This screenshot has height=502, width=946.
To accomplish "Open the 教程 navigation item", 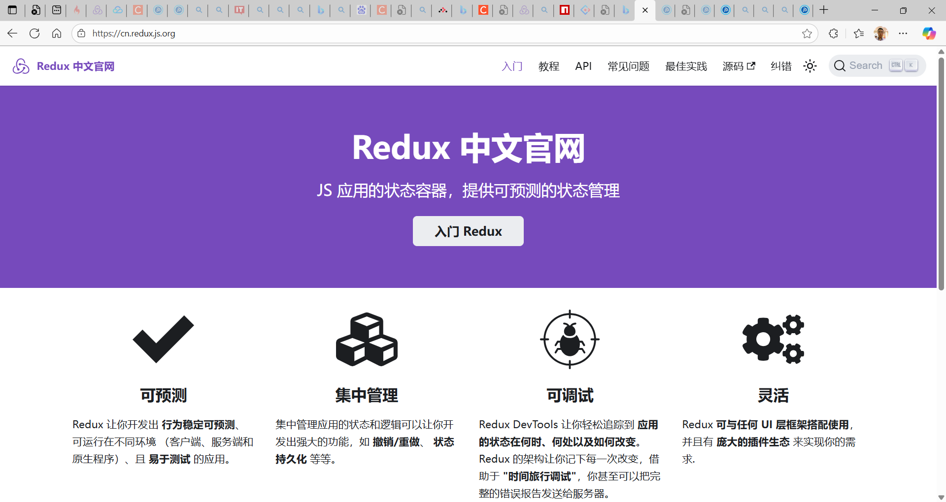I will click(x=549, y=66).
